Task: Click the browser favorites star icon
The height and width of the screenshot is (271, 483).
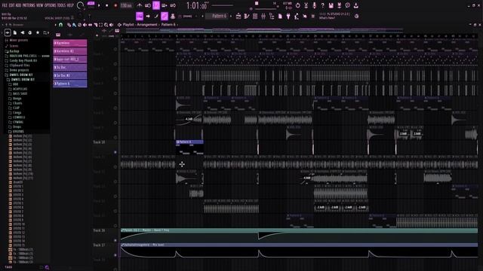Action: [x=38, y=32]
